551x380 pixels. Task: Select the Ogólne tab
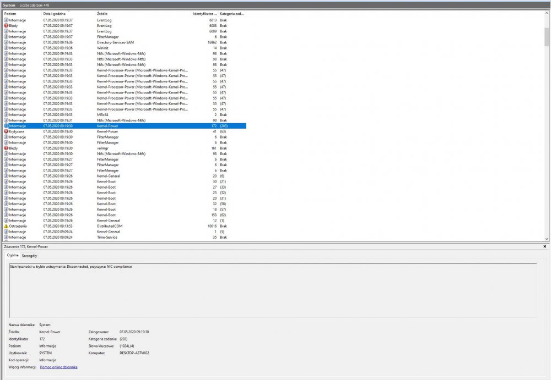tap(12, 256)
